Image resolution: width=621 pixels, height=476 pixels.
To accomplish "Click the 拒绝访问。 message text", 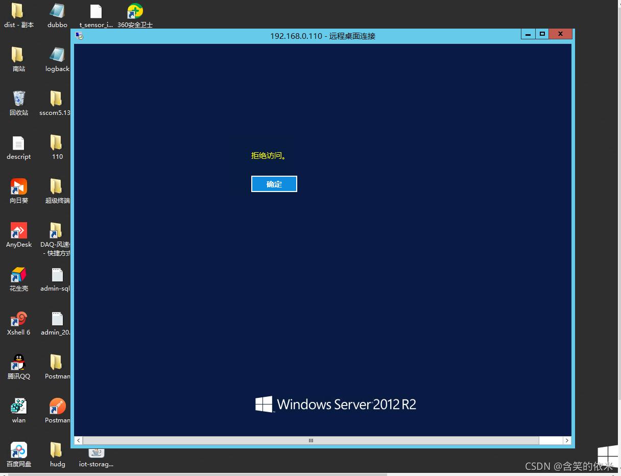I will [x=269, y=155].
